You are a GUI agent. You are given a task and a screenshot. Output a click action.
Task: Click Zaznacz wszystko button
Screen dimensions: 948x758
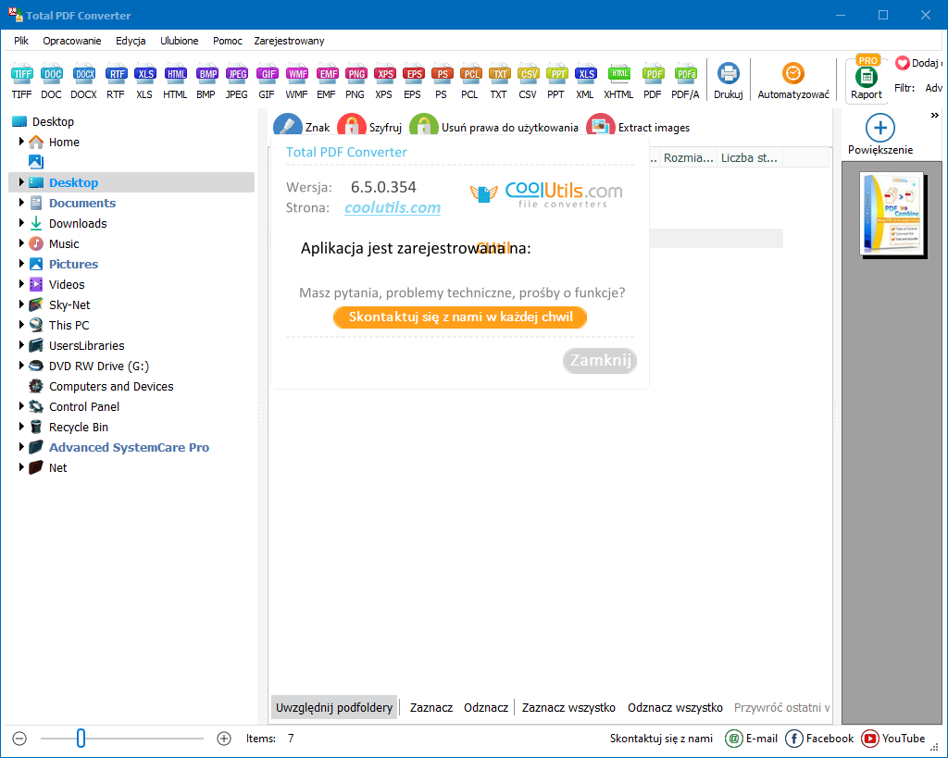568,707
